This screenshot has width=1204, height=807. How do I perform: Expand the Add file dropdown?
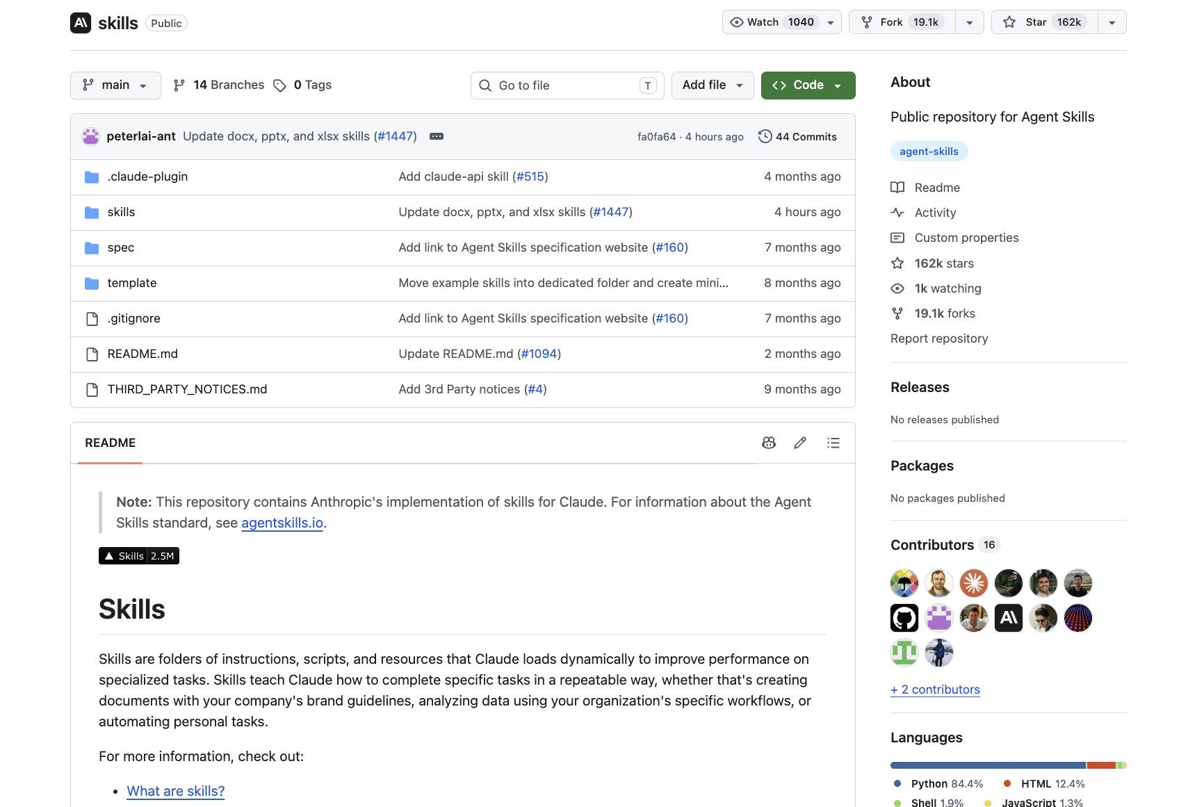tap(713, 85)
